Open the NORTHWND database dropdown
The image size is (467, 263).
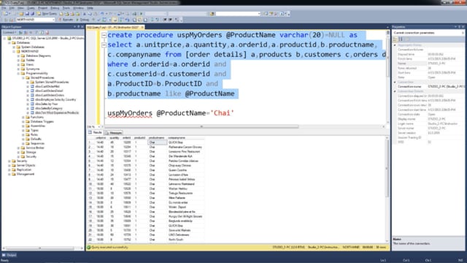[x=36, y=20]
